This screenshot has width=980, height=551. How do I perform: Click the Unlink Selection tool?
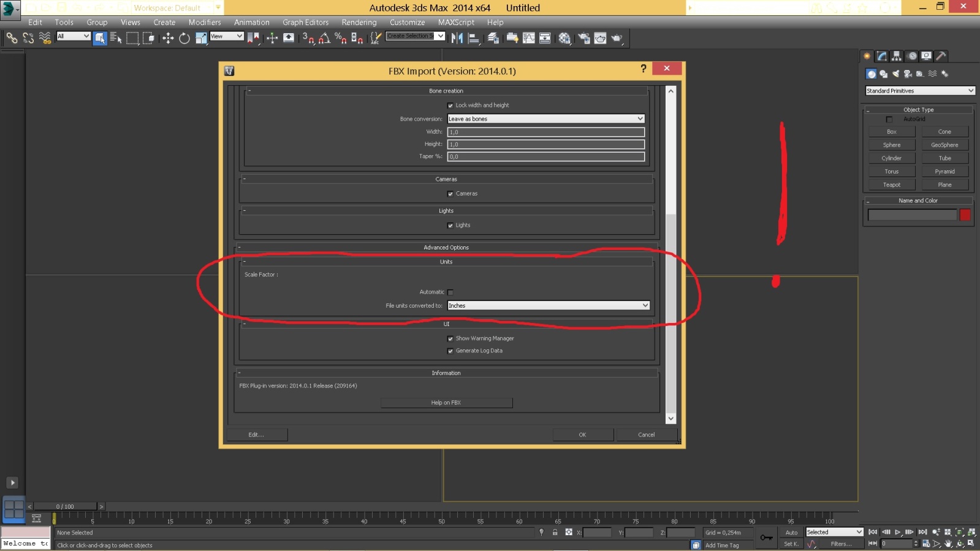pyautogui.click(x=28, y=38)
